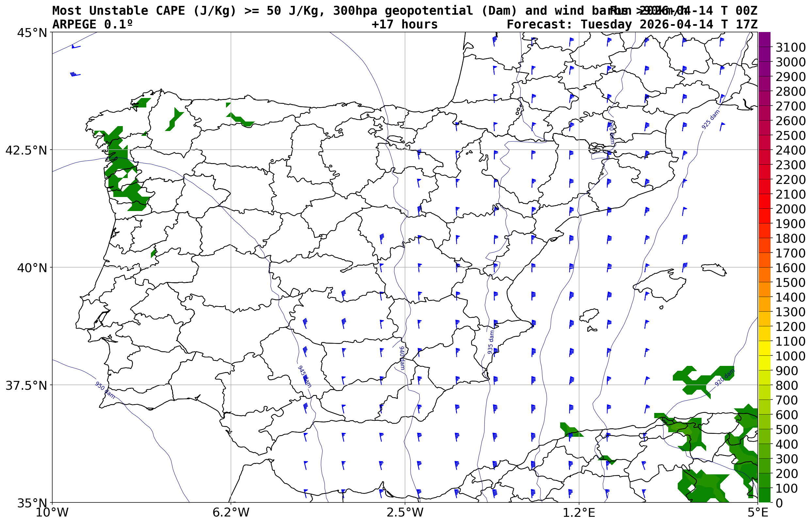This screenshot has width=811, height=524.
Task: Click the '+17 hours' forecast offset text
Action: 404,25
